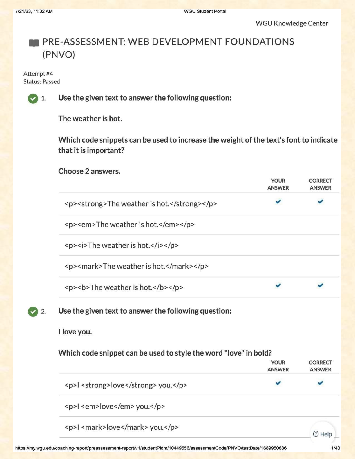Click the open book icon beside the title
Viewport: 355px width, 459px height.
pos(34,43)
